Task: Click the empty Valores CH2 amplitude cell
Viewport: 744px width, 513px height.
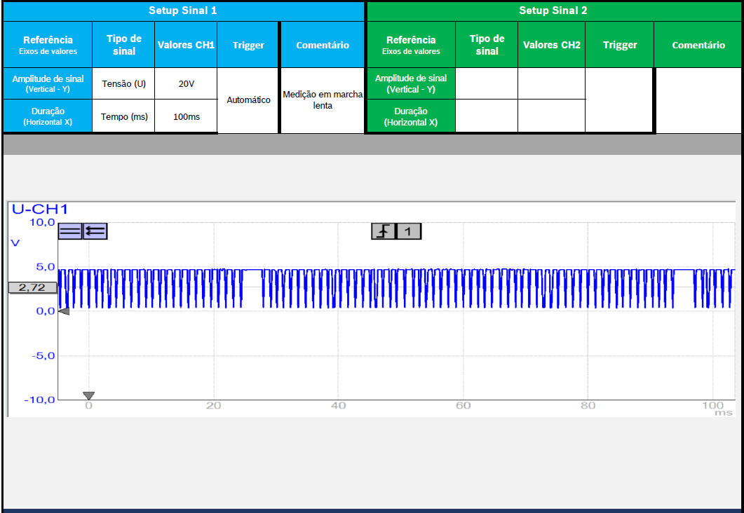Action: tap(551, 83)
